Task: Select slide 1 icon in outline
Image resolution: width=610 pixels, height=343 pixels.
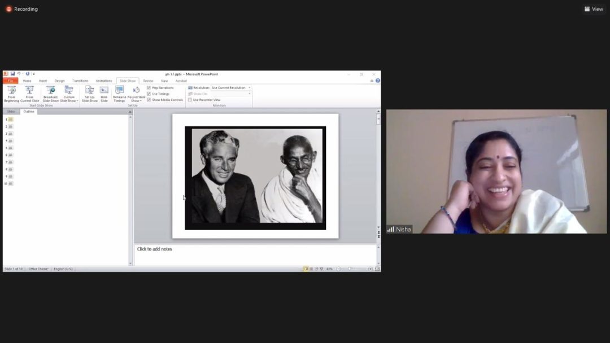Action: (x=11, y=120)
